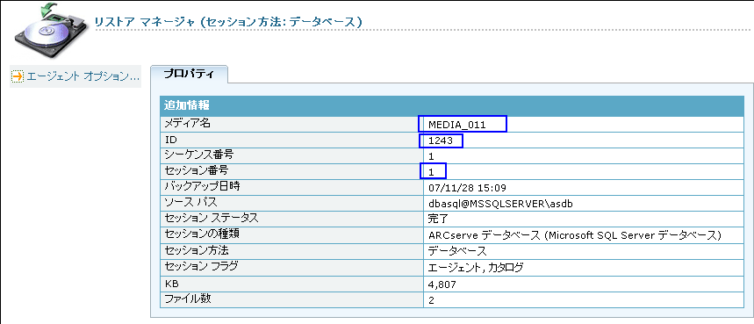Click the 追加情報 section header
This screenshot has width=754, height=324.
click(x=451, y=105)
